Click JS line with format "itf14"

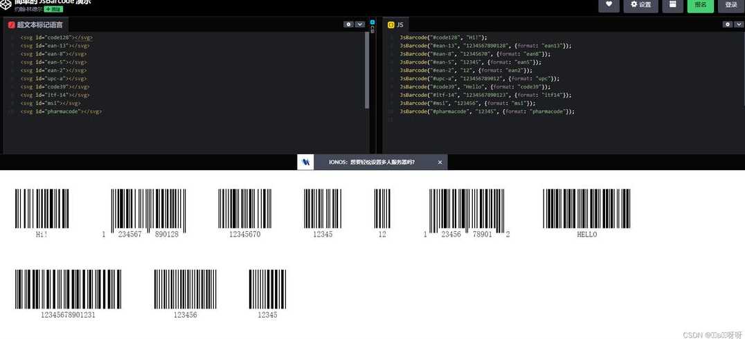click(485, 95)
